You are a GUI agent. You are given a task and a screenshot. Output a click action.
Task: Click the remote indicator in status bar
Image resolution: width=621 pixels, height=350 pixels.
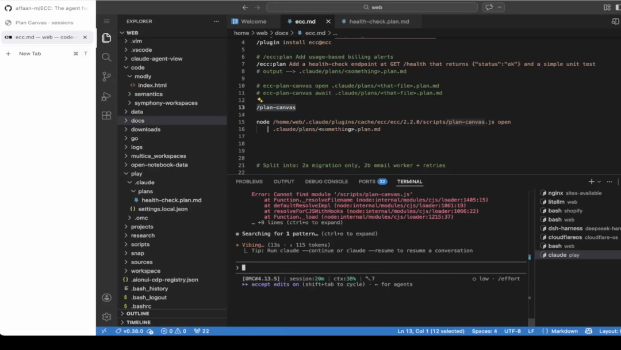point(103,331)
